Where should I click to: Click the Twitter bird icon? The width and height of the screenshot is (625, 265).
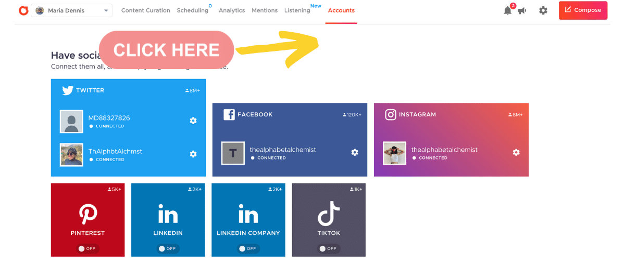click(68, 90)
